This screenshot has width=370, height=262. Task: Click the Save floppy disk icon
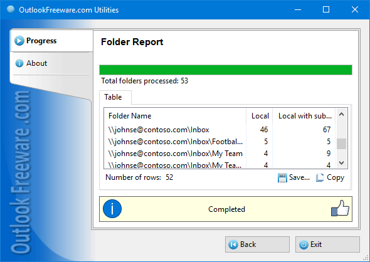[282, 178]
